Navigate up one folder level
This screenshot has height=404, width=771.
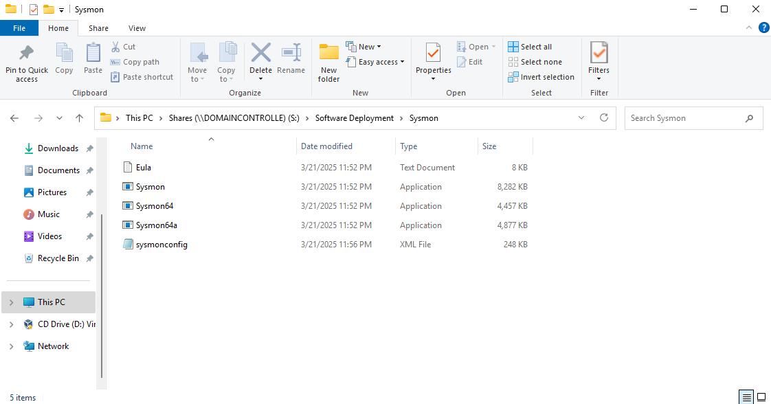tap(80, 118)
